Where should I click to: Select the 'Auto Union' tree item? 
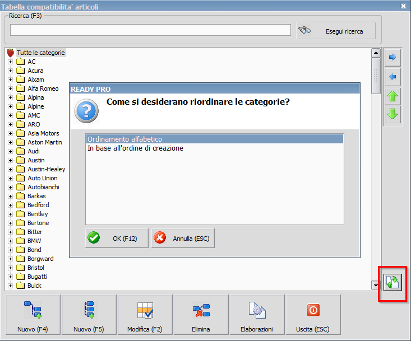[43, 178]
